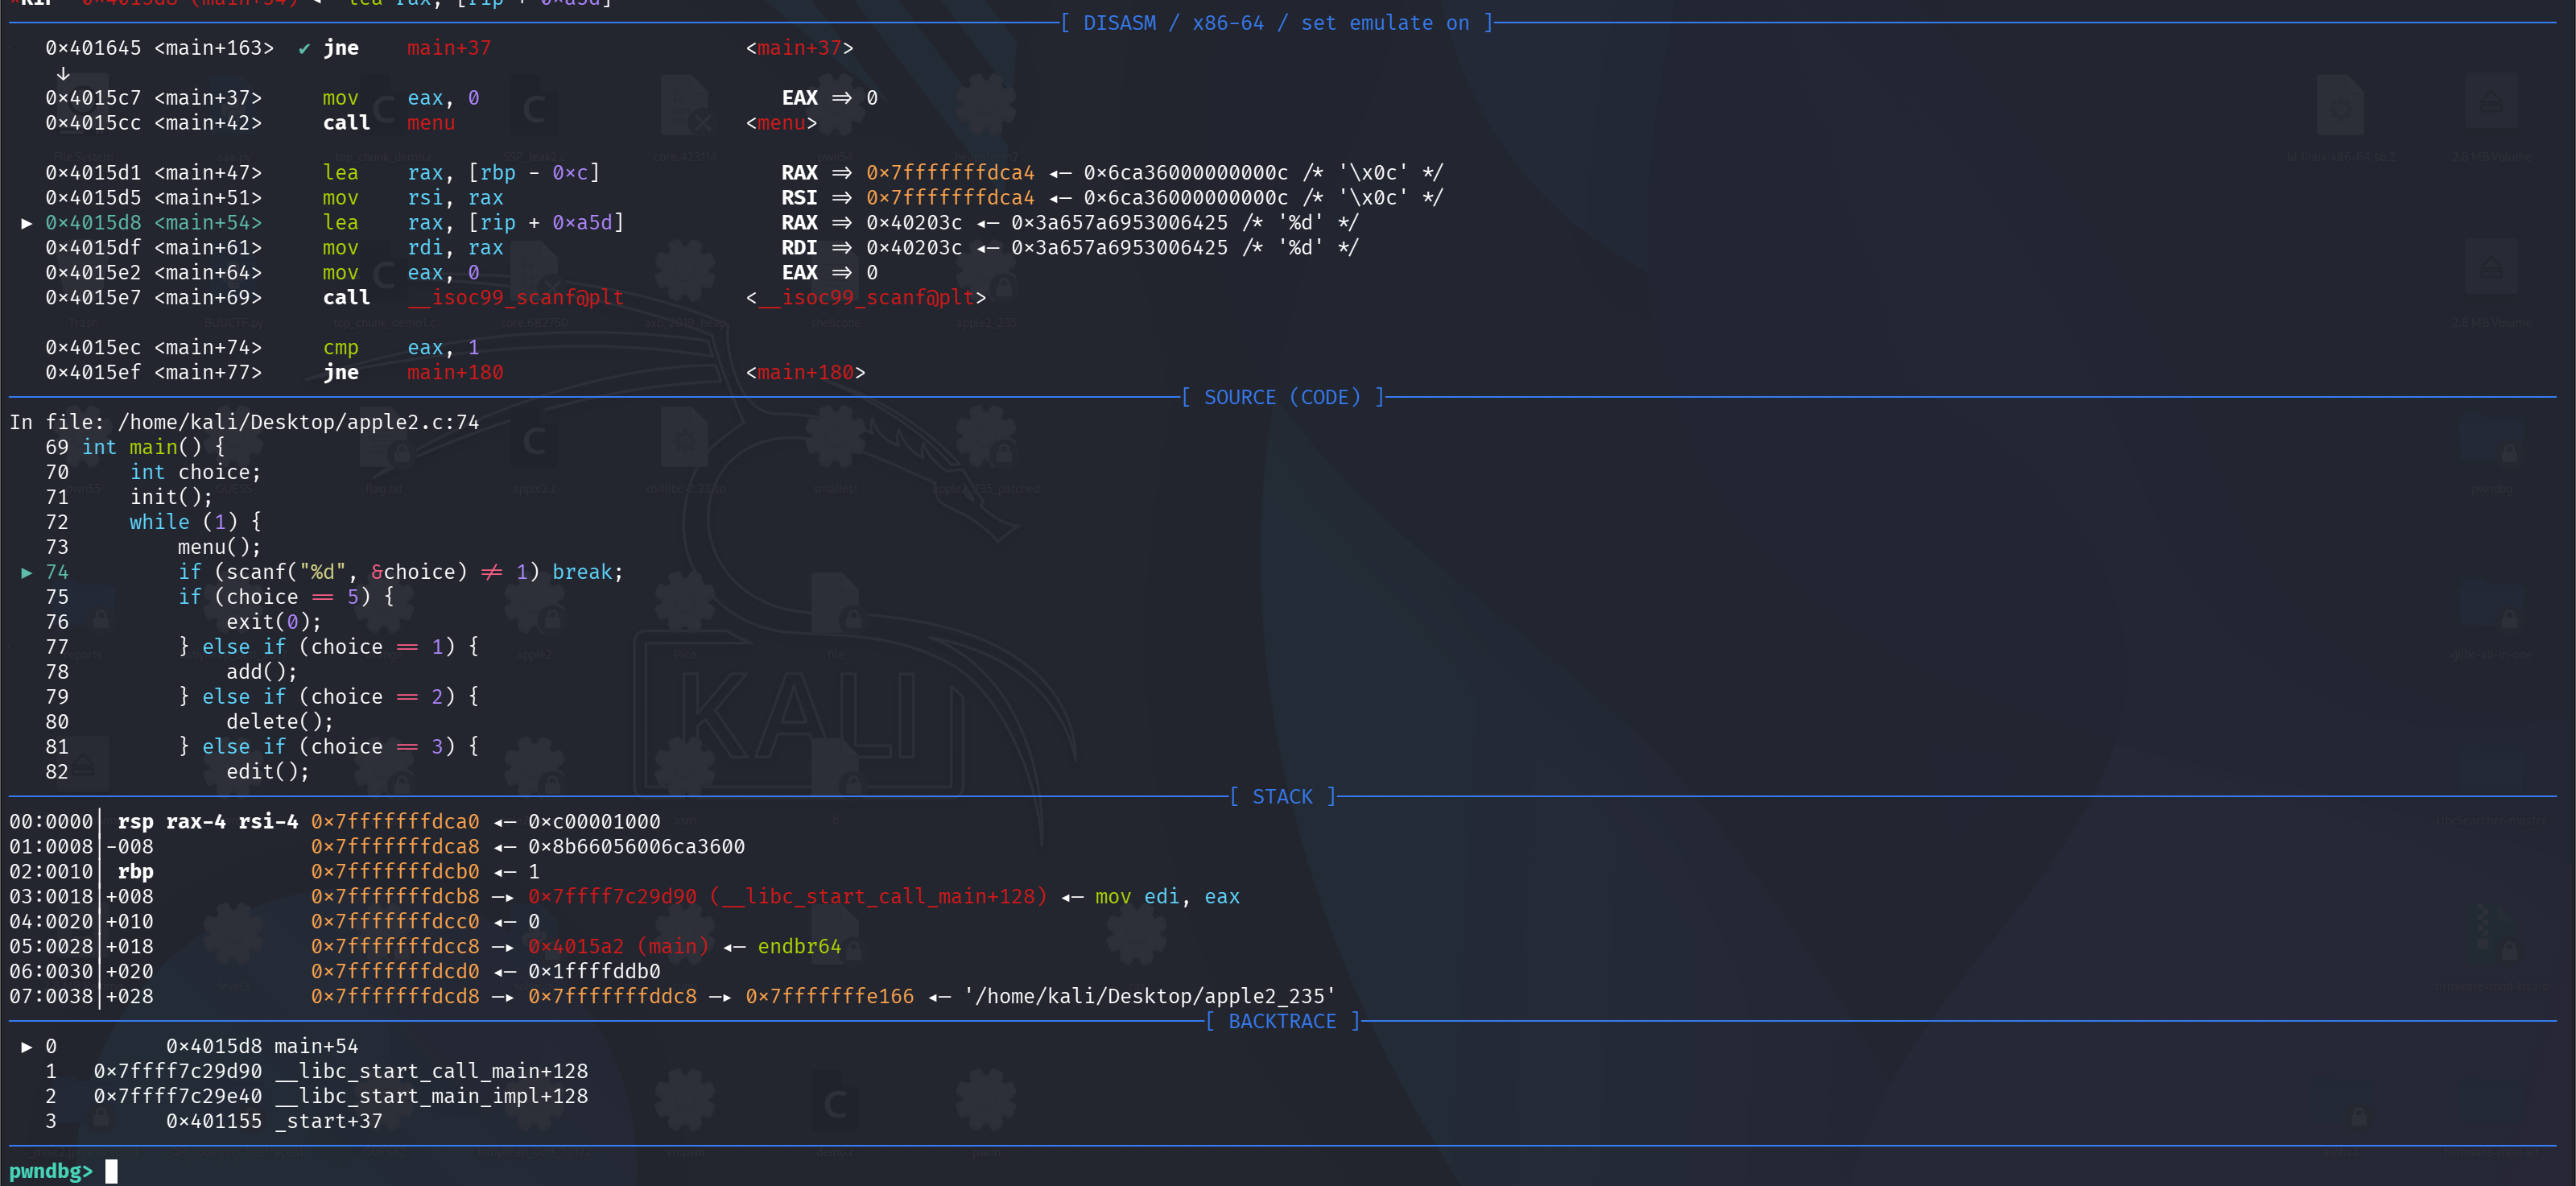Screen dimensions: 2576x1186
Task: Click the '/home/kali/Desktop/apple2_235' string in stack
Action: pos(1150,997)
